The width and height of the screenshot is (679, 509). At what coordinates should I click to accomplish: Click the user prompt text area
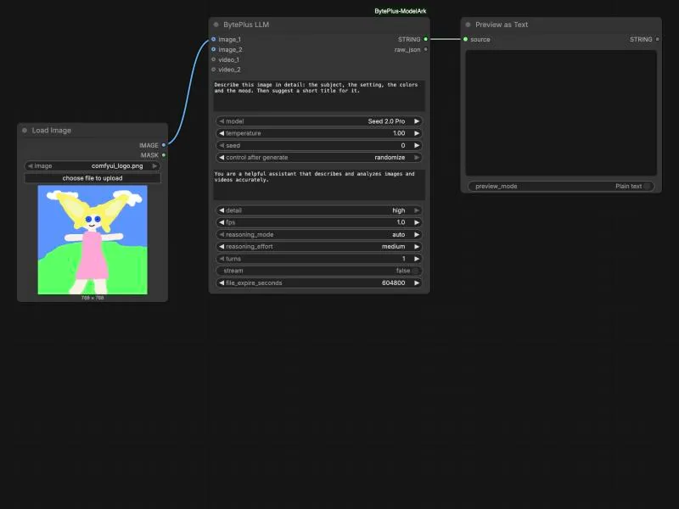[x=319, y=96]
